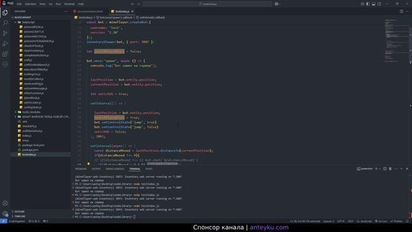Maximize the terminal panel size

click(x=401, y=169)
